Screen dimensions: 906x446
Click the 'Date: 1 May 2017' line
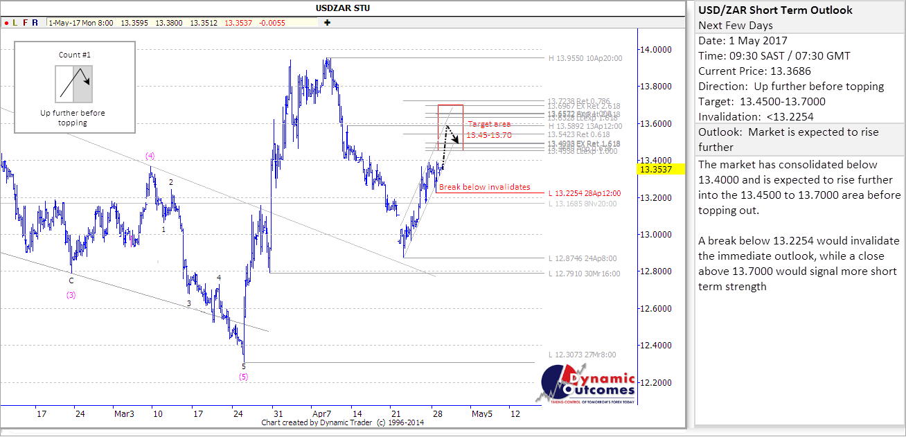click(742, 41)
